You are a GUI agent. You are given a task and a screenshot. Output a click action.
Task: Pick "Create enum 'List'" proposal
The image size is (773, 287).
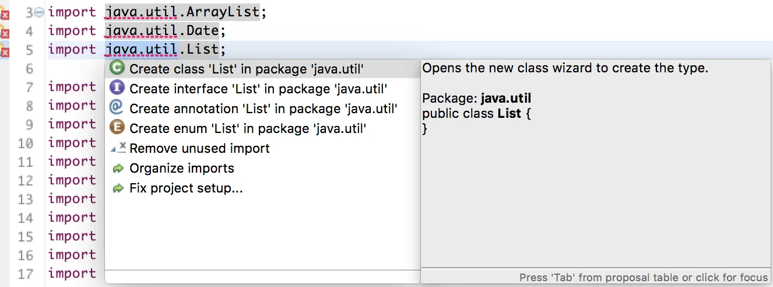click(248, 128)
